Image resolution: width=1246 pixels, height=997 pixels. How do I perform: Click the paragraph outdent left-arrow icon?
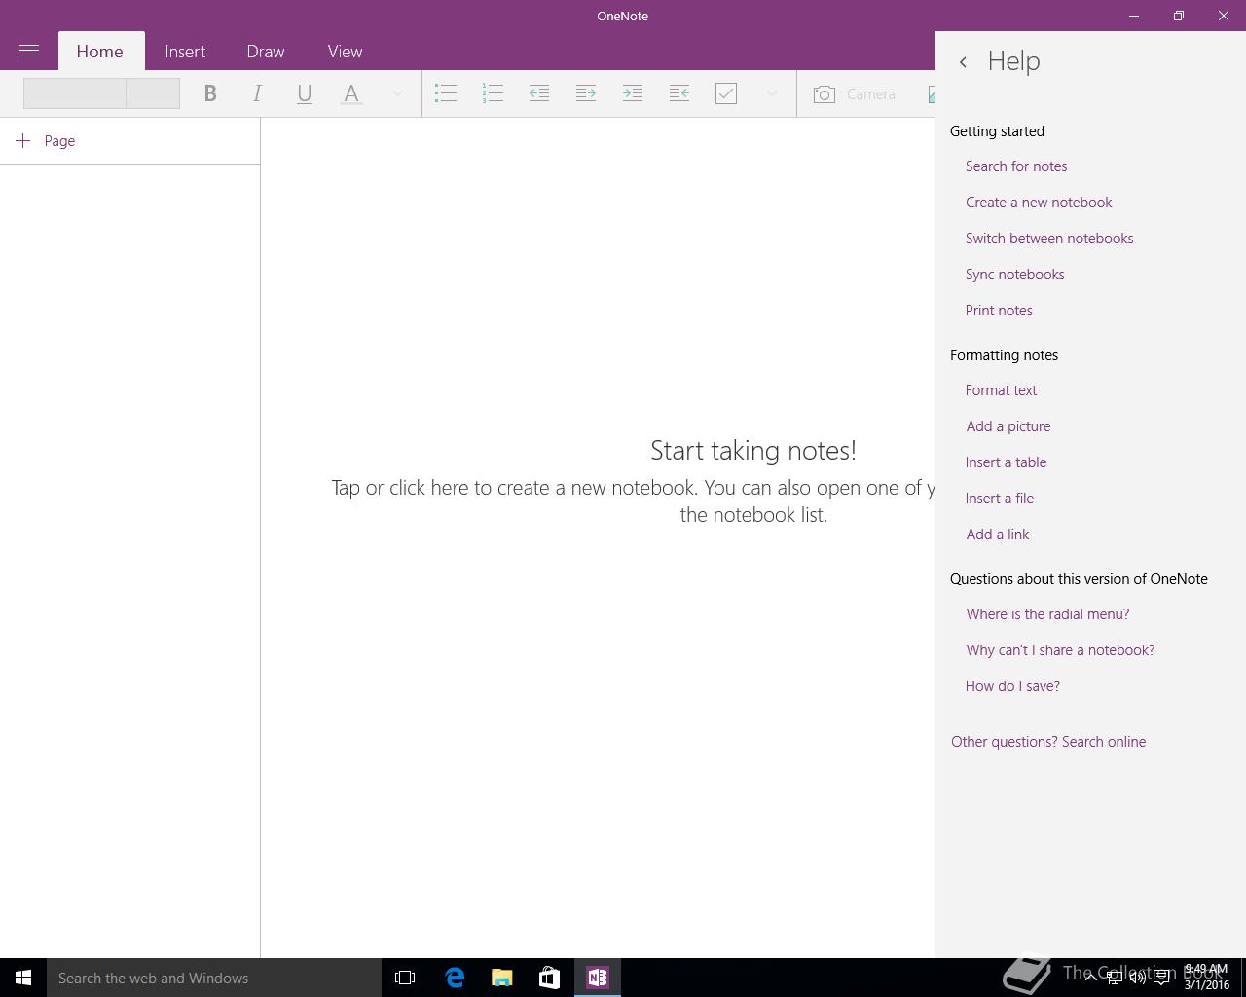point(679,93)
